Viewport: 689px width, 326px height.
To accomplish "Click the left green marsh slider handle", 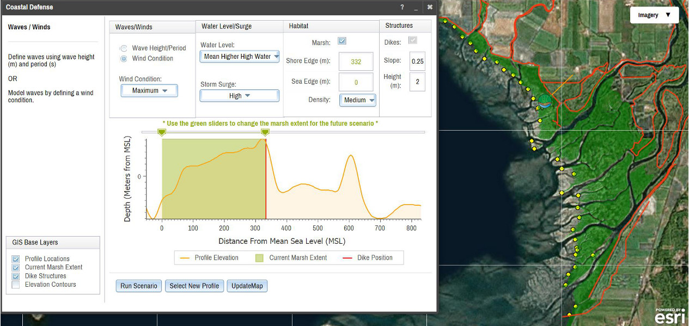I will coord(161,132).
